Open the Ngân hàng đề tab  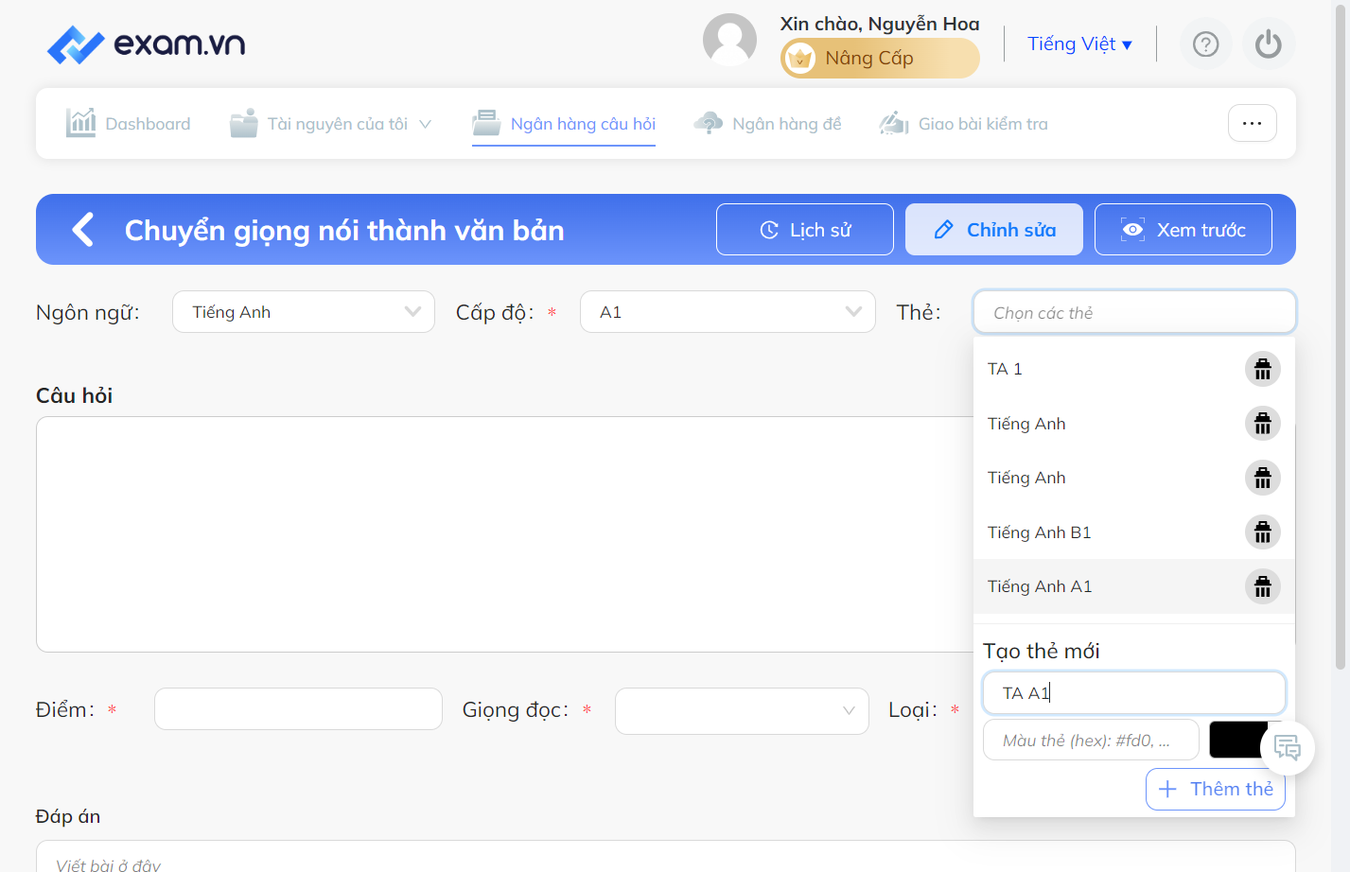(x=767, y=124)
